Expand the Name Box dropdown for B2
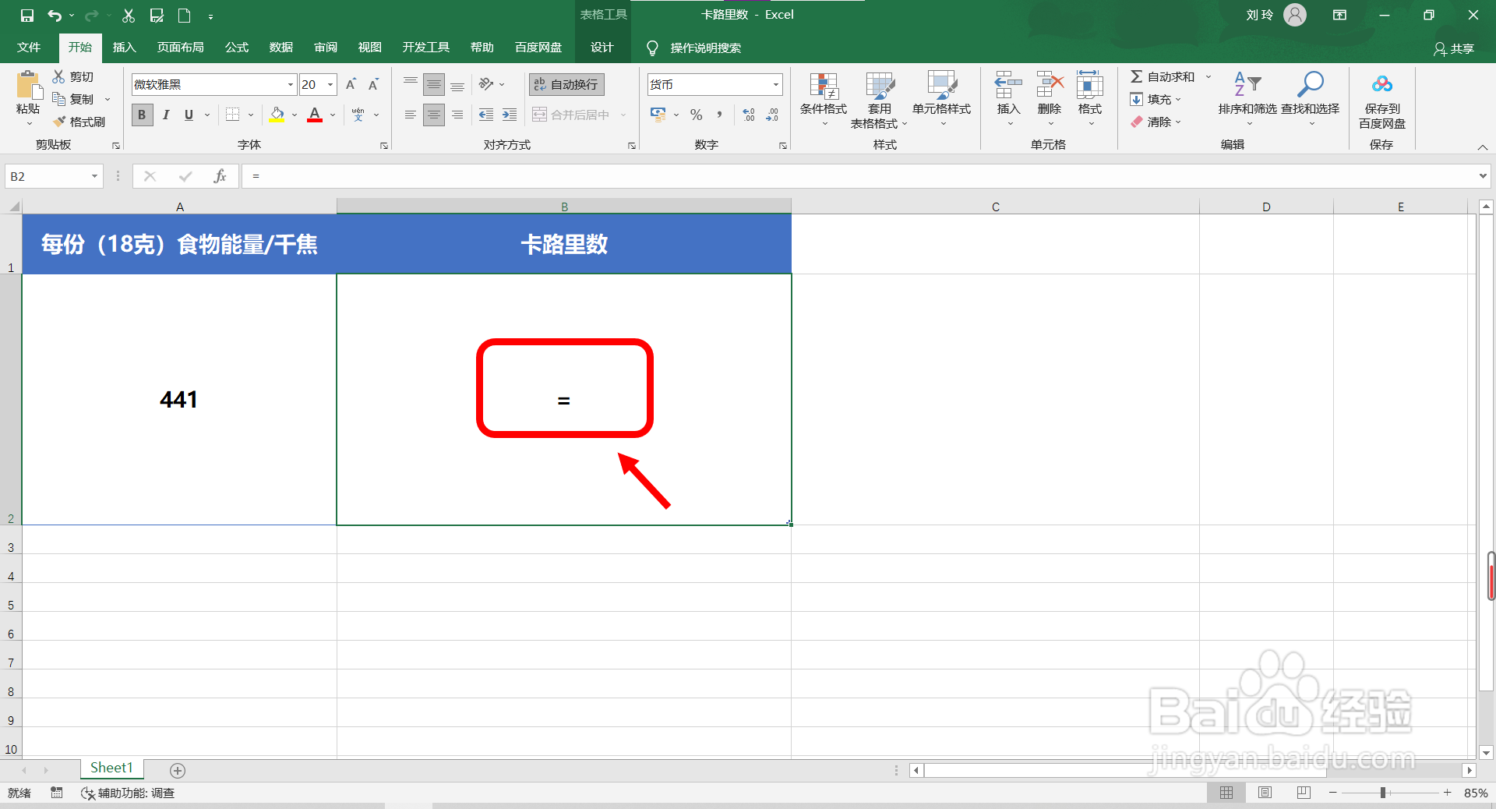 pos(94,176)
